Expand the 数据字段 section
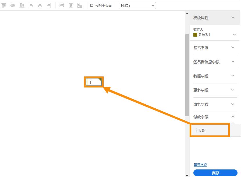241x177 pixels. pos(215,76)
